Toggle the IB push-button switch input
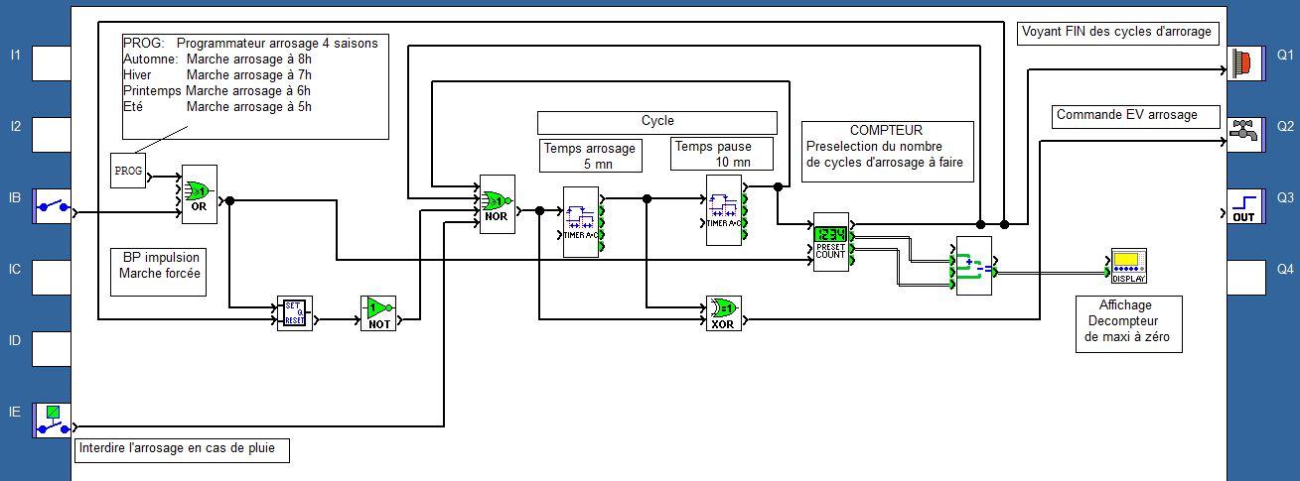The image size is (1300, 481). pyautogui.click(x=52, y=206)
